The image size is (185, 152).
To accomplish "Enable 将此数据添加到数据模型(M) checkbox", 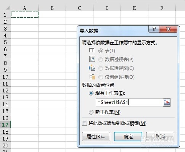I will [84, 123].
